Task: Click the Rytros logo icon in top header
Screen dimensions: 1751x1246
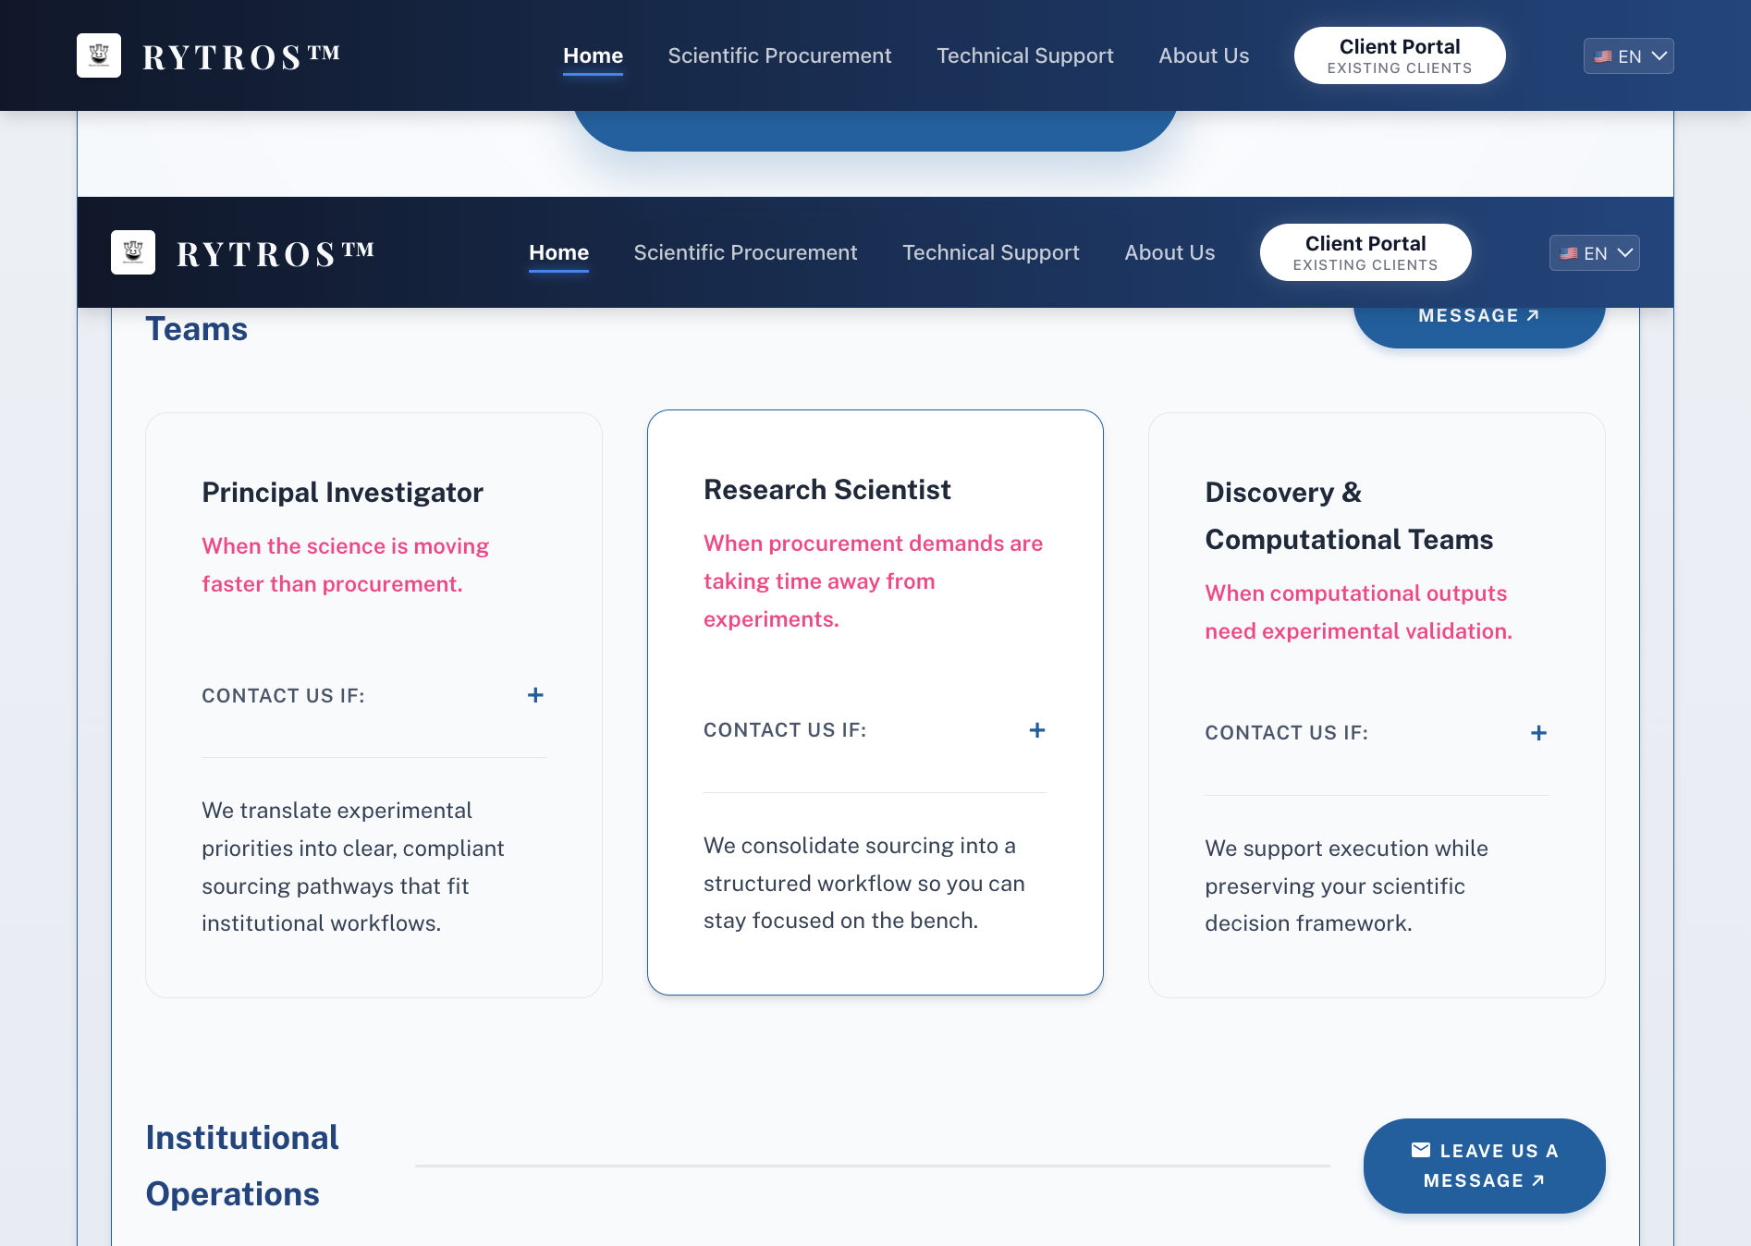Action: (99, 55)
